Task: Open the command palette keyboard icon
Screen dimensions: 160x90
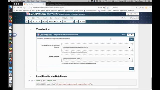Action: tap(77, 21)
